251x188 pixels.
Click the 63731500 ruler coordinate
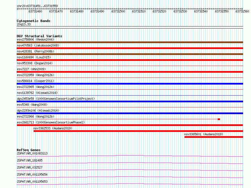(x=118, y=11)
